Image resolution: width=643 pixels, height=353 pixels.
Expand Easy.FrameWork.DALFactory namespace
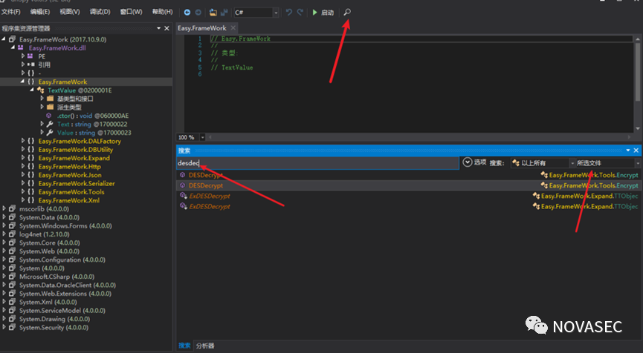23,141
